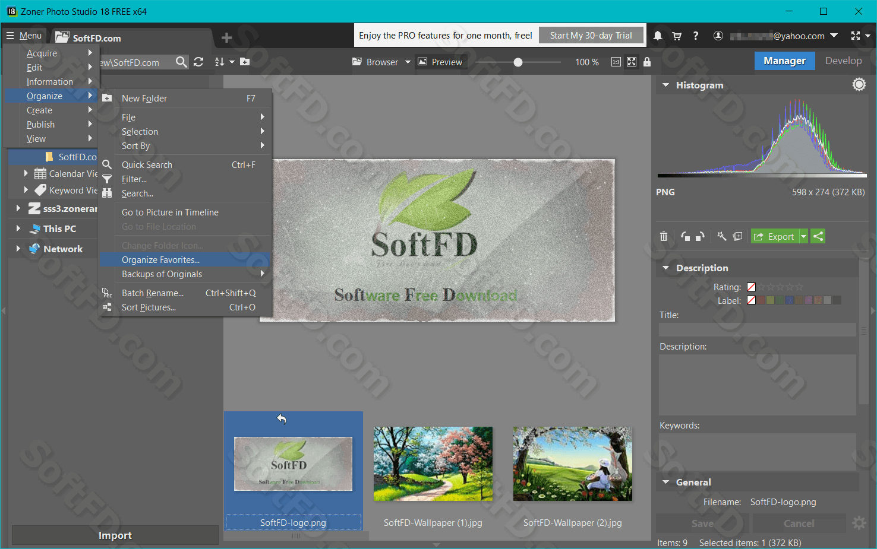Choose New Folder from Organize menu

tap(184, 98)
